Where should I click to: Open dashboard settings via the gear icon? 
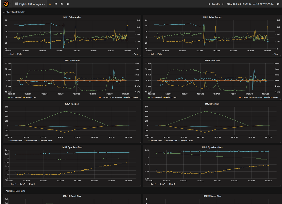click(68, 4)
